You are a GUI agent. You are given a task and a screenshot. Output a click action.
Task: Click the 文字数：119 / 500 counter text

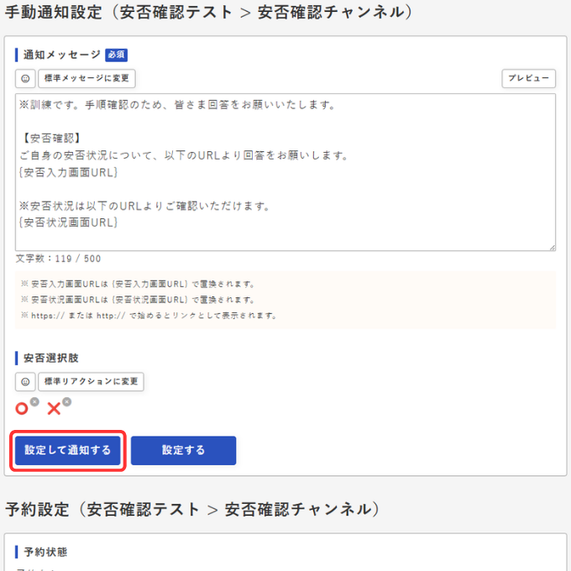tap(58, 259)
